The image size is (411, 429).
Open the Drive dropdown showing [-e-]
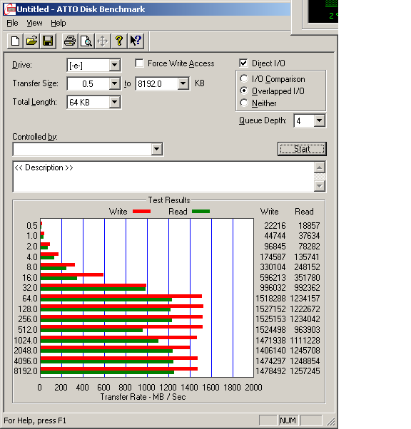[115, 65]
